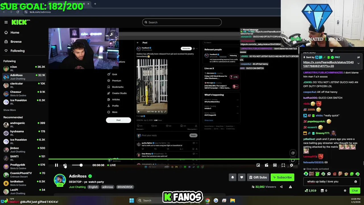Open a new browser tab
Viewport: 364px width, 205px height.
(95, 4)
